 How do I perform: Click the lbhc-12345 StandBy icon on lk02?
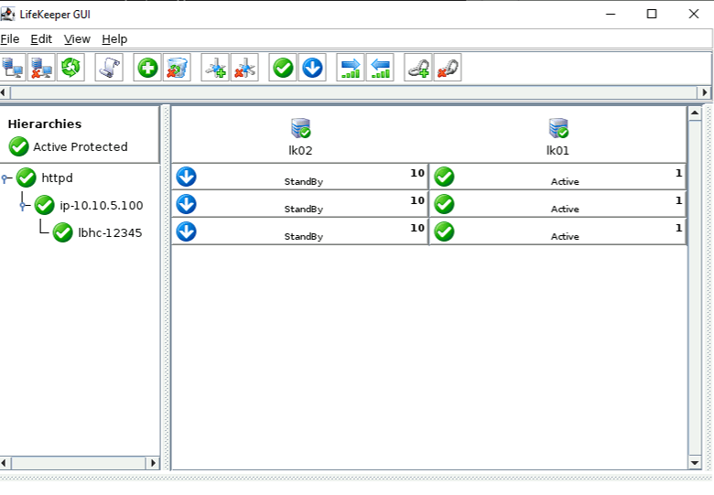pyautogui.click(x=186, y=231)
